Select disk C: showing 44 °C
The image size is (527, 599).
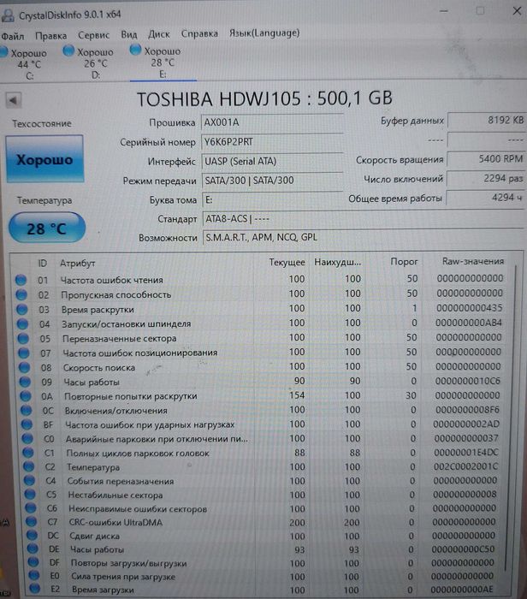tap(26, 64)
